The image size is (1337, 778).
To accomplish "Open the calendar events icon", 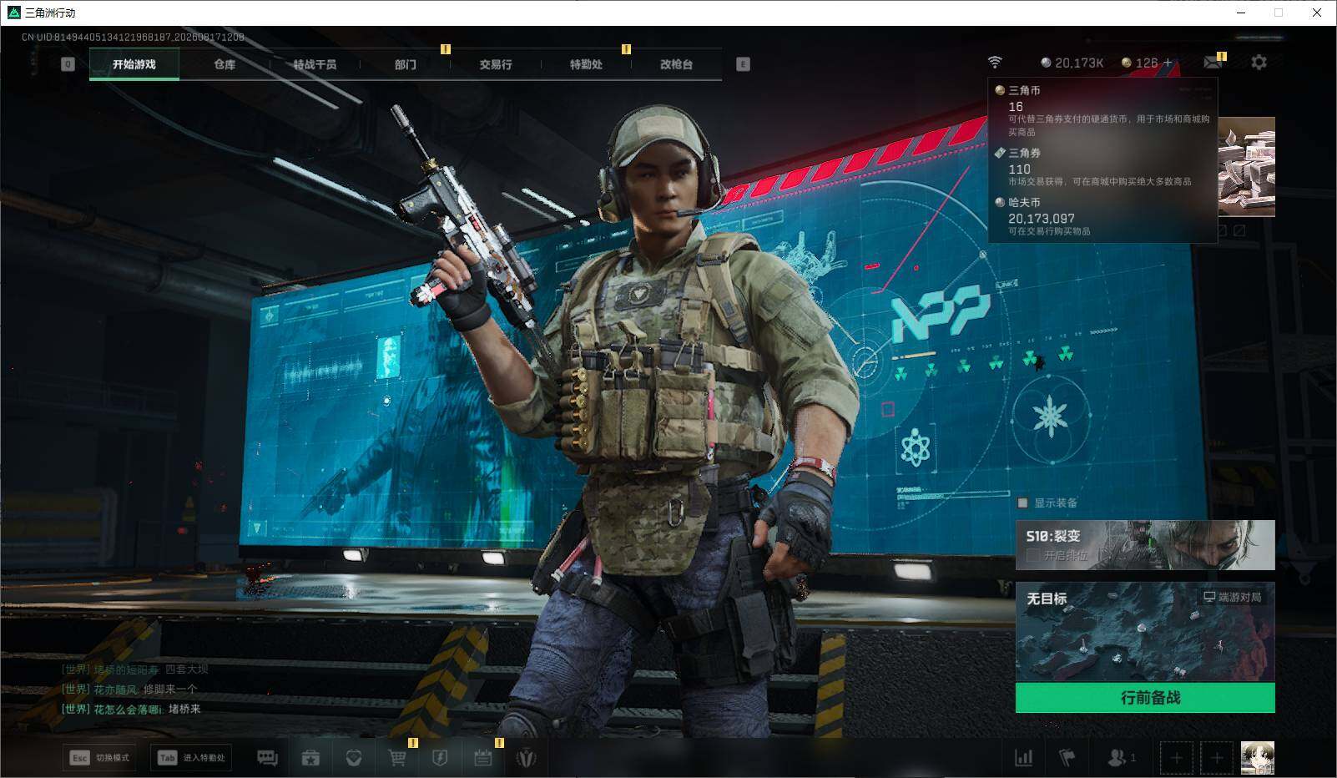I will pyautogui.click(x=483, y=757).
